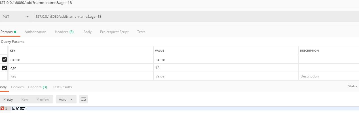Open the PUT method dropdown
This screenshot has height=113, width=359.
pyautogui.click(x=16, y=17)
